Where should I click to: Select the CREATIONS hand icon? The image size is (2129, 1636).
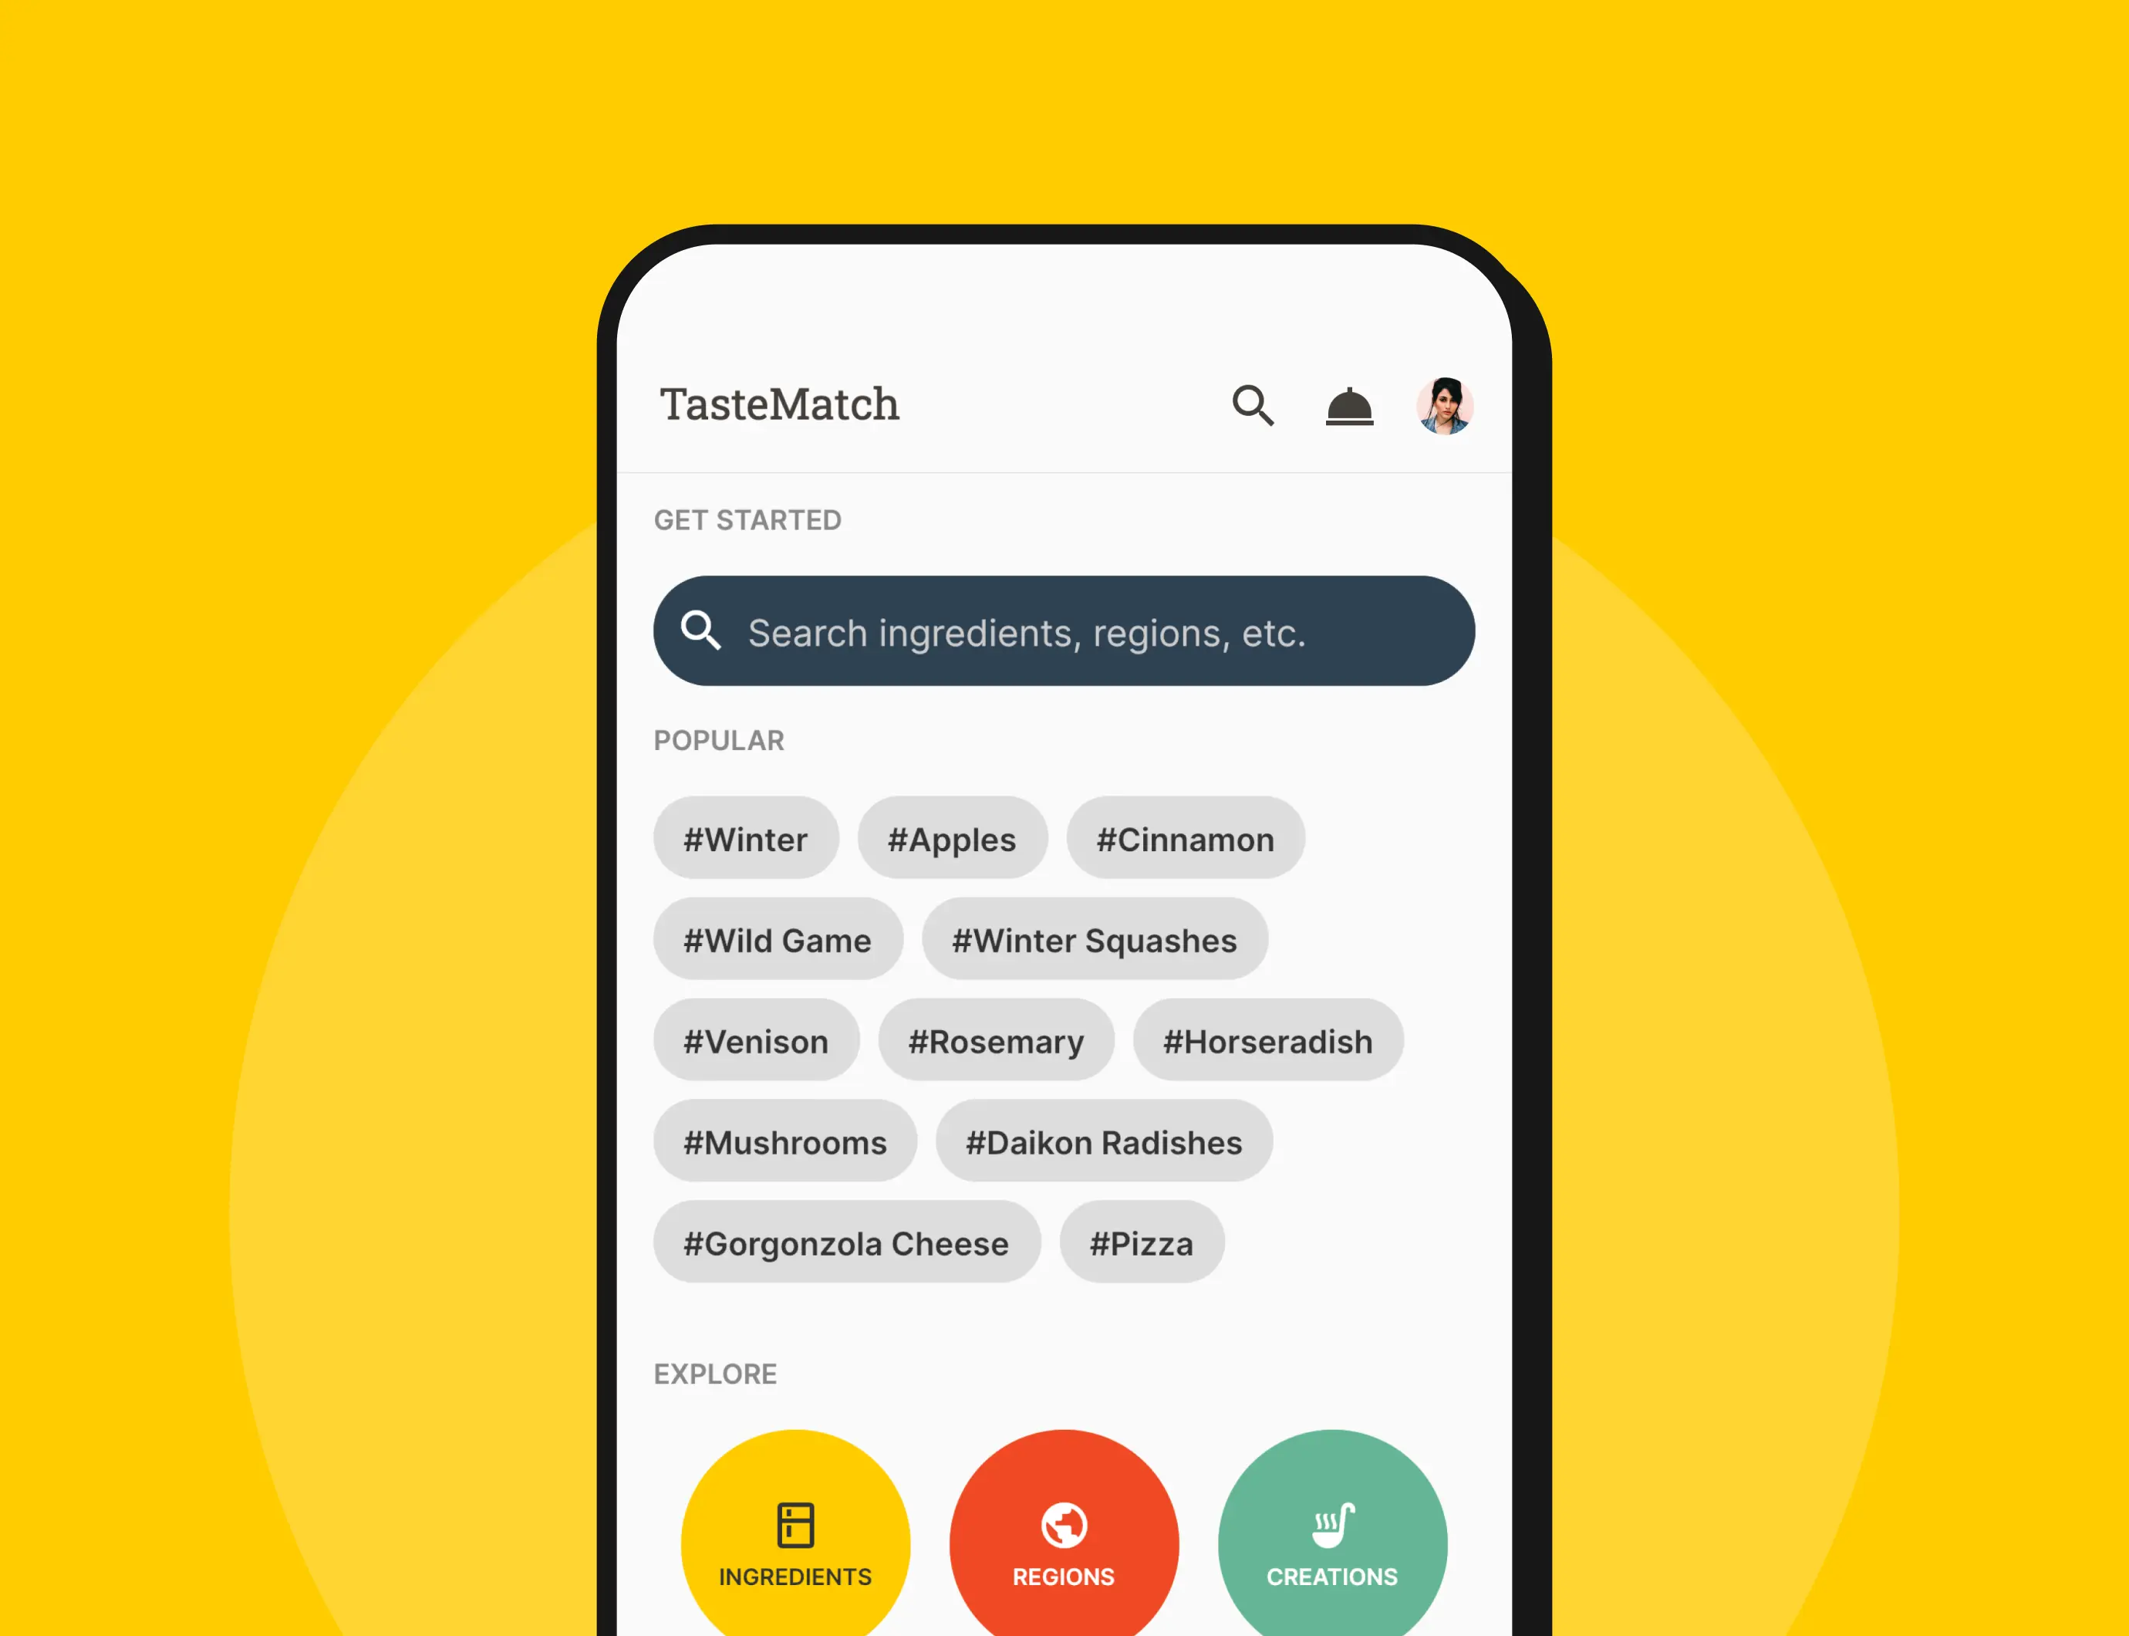[1332, 1523]
